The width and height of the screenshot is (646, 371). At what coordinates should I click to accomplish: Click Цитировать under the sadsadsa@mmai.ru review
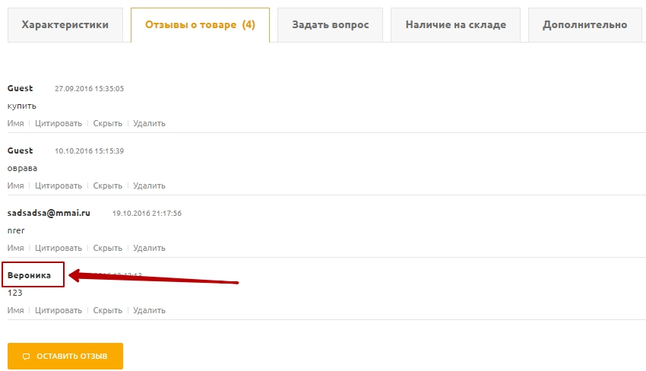(59, 248)
